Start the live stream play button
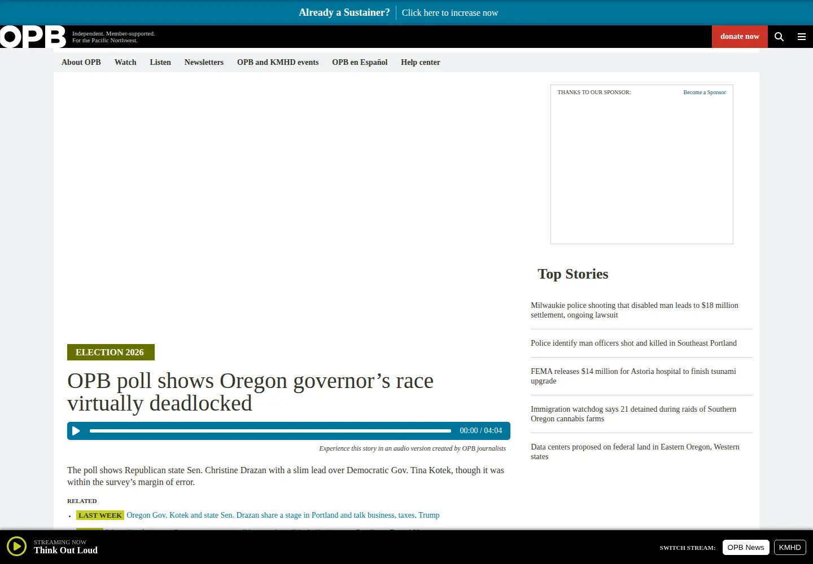The image size is (813, 564). coord(16,546)
